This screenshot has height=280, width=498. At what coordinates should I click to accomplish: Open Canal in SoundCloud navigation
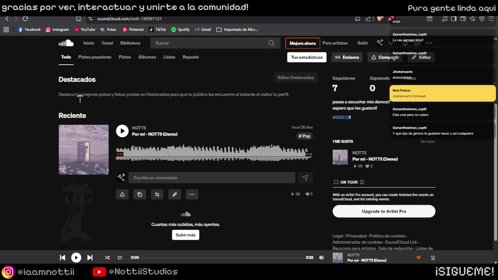click(x=107, y=43)
